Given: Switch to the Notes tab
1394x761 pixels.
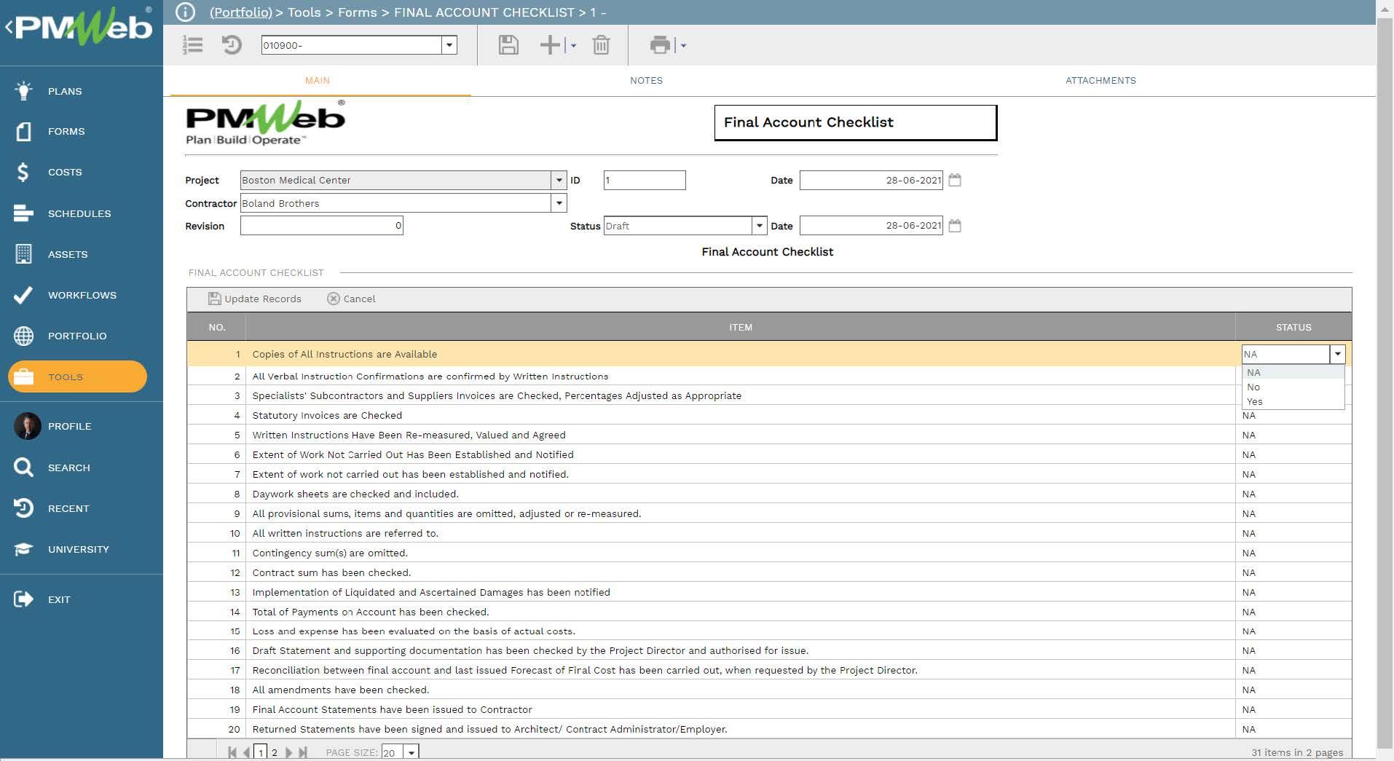Looking at the screenshot, I should click(646, 80).
